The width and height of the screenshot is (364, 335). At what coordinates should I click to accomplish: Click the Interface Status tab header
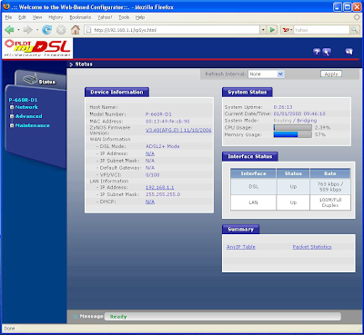coord(250,156)
